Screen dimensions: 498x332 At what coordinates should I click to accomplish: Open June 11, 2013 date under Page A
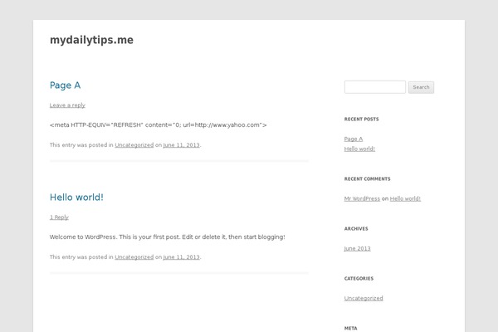181,145
